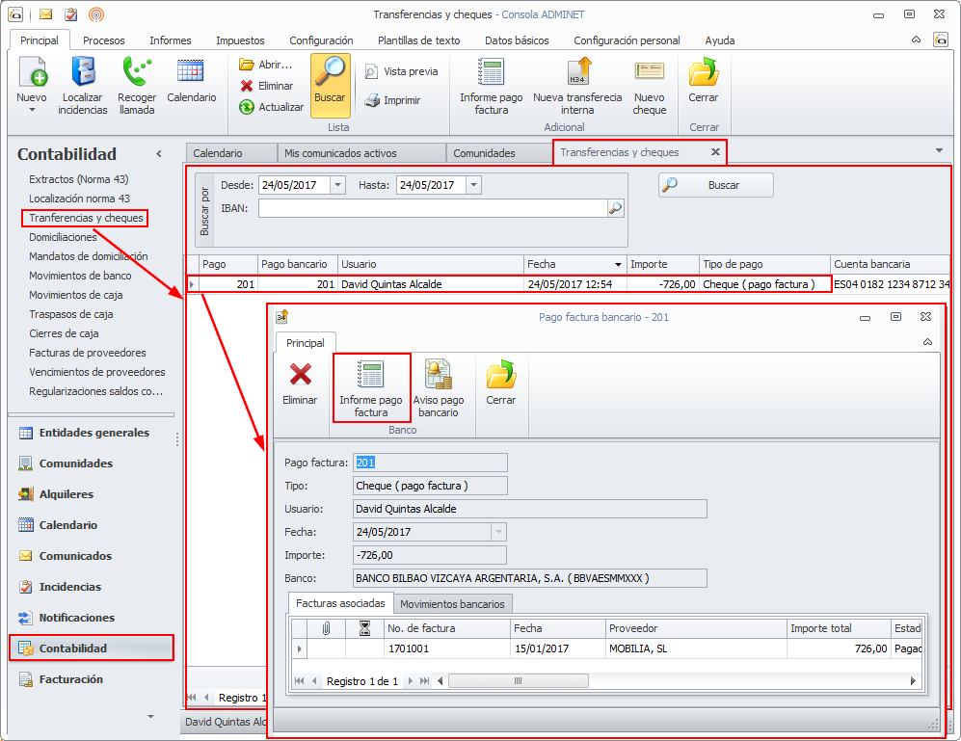This screenshot has width=961, height=741.
Task: Click the Imprimir printer icon
Action: point(372,100)
